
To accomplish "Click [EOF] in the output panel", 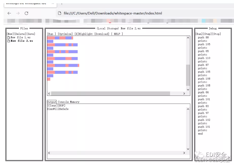I will pyautogui.click(x=61, y=106).
